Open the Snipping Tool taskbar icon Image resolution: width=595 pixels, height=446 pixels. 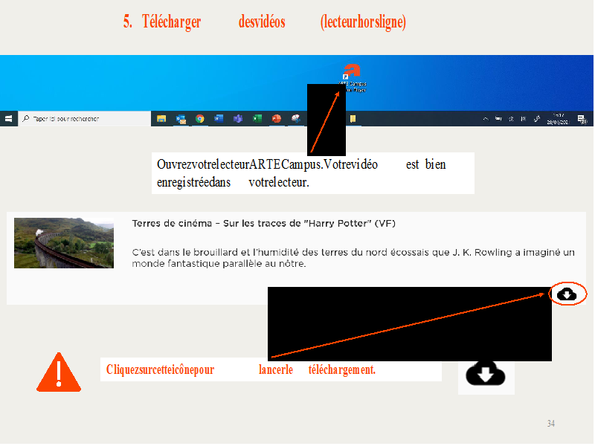[295, 119]
